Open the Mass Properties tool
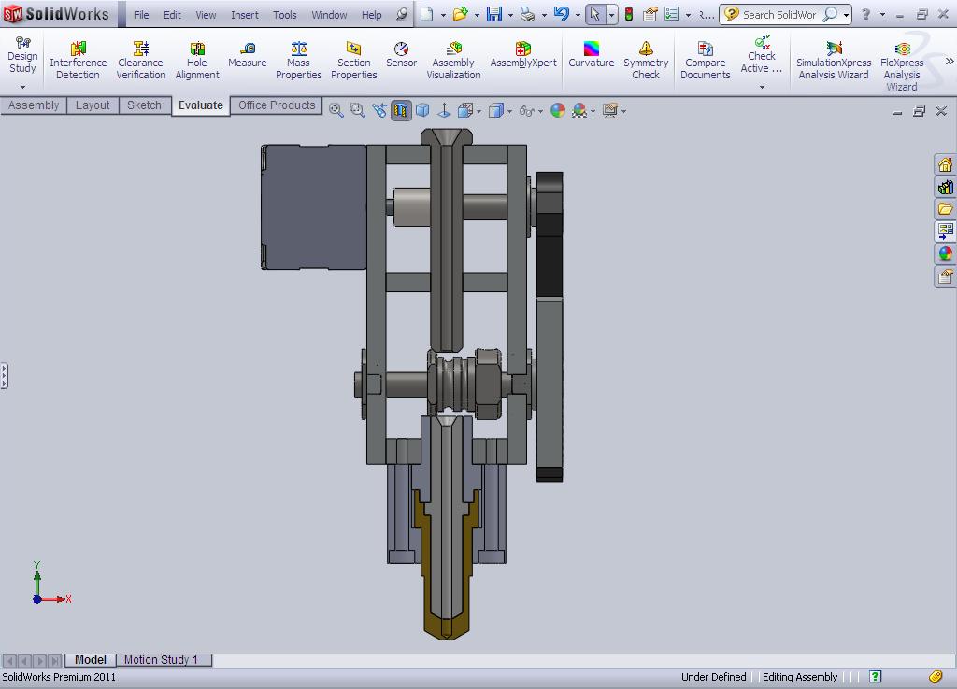Screen dimensions: 957x689 [x=298, y=56]
